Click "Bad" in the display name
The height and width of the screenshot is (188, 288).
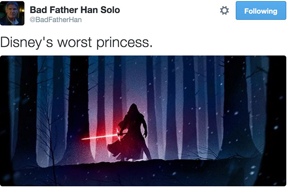point(38,10)
